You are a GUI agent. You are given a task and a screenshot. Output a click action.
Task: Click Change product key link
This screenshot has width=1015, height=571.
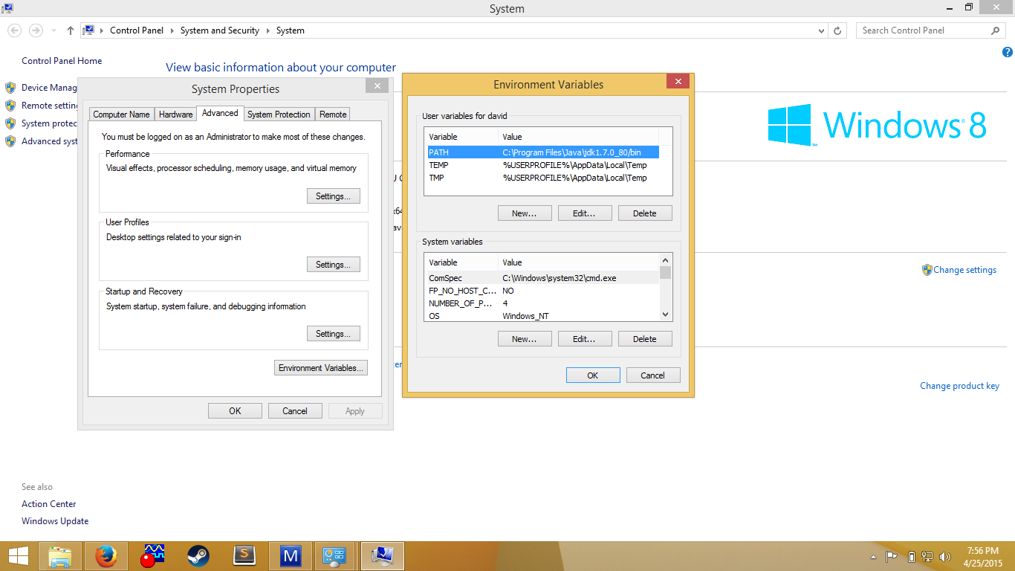(x=959, y=386)
